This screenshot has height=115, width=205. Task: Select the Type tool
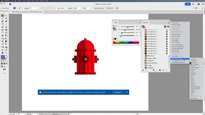pos(3,24)
